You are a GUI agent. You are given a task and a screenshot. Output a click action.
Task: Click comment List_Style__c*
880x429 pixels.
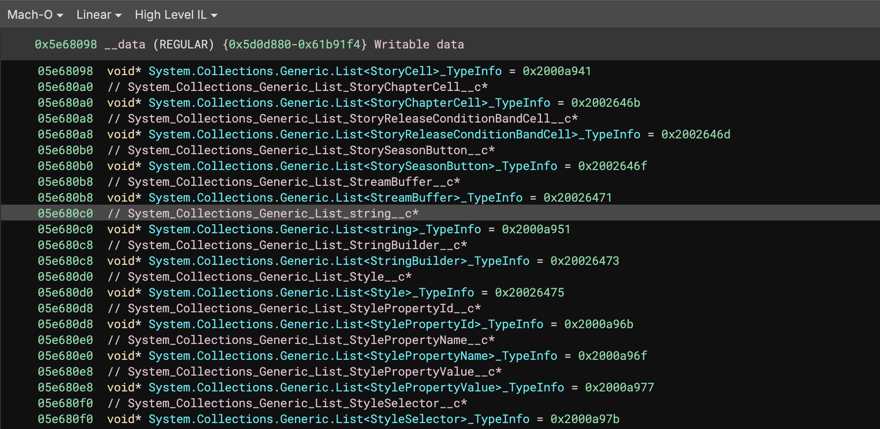(x=259, y=277)
